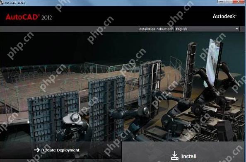
Task: Close the AutoCAD 2012 installer window
Action: pos(238,2)
